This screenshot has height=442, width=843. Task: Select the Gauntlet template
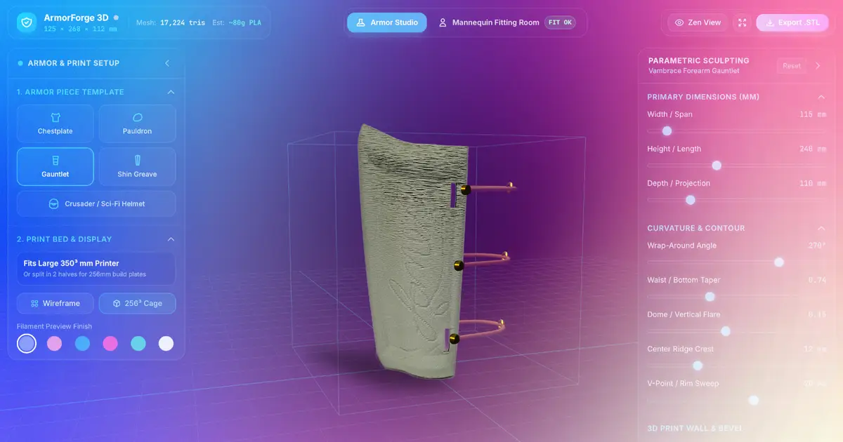(55, 166)
